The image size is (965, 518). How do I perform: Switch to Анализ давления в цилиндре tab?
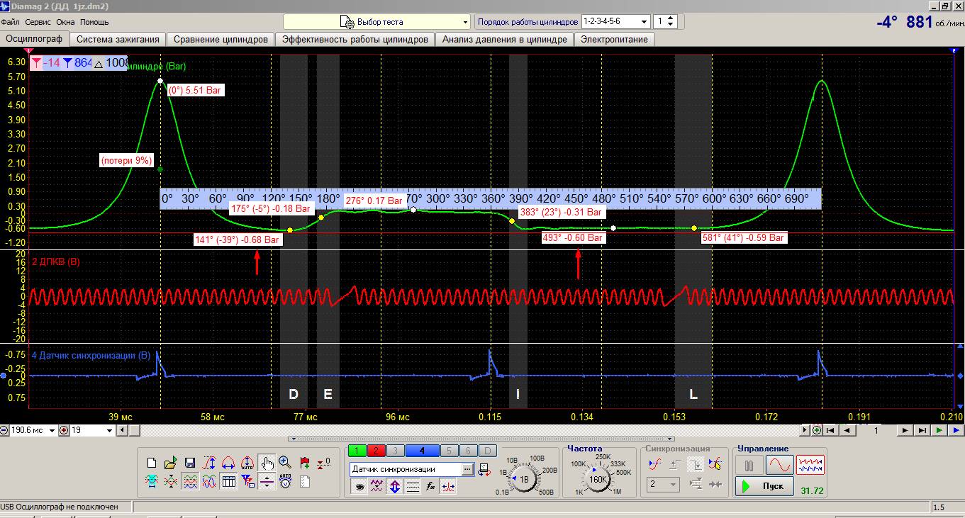tap(504, 40)
